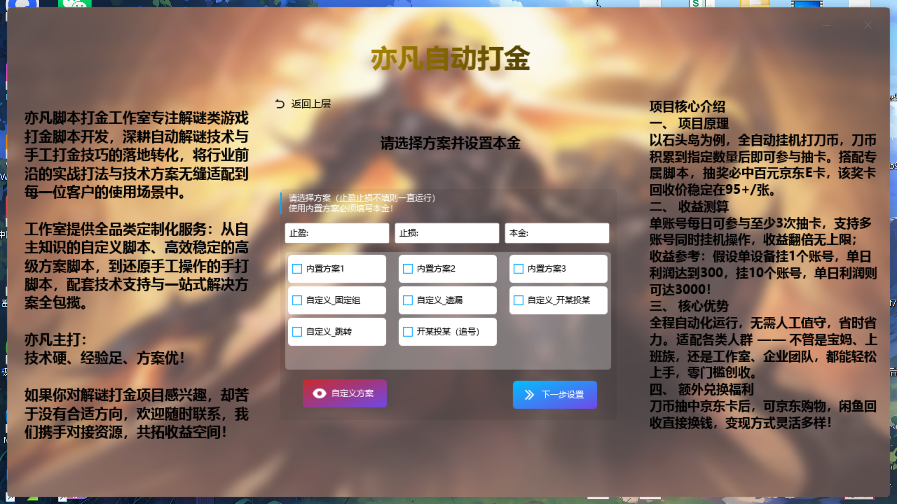Image resolution: width=897 pixels, height=504 pixels.
Task: Check the 内置方案2 option
Action: pyautogui.click(x=407, y=269)
